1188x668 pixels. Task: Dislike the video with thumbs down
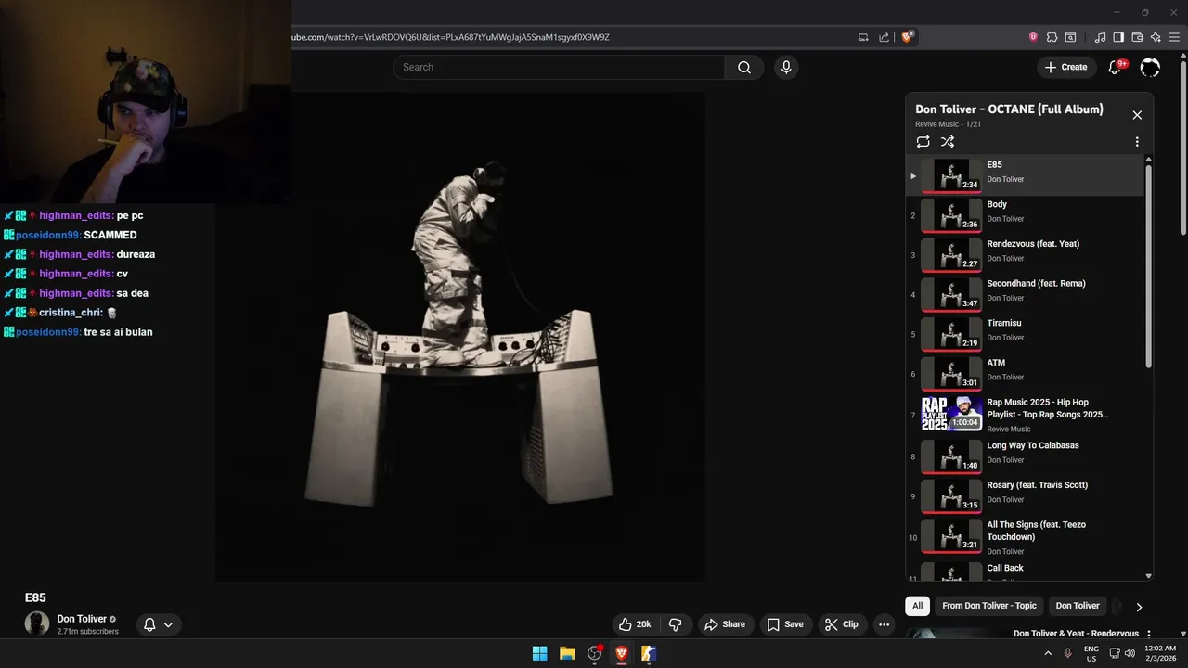[676, 624]
